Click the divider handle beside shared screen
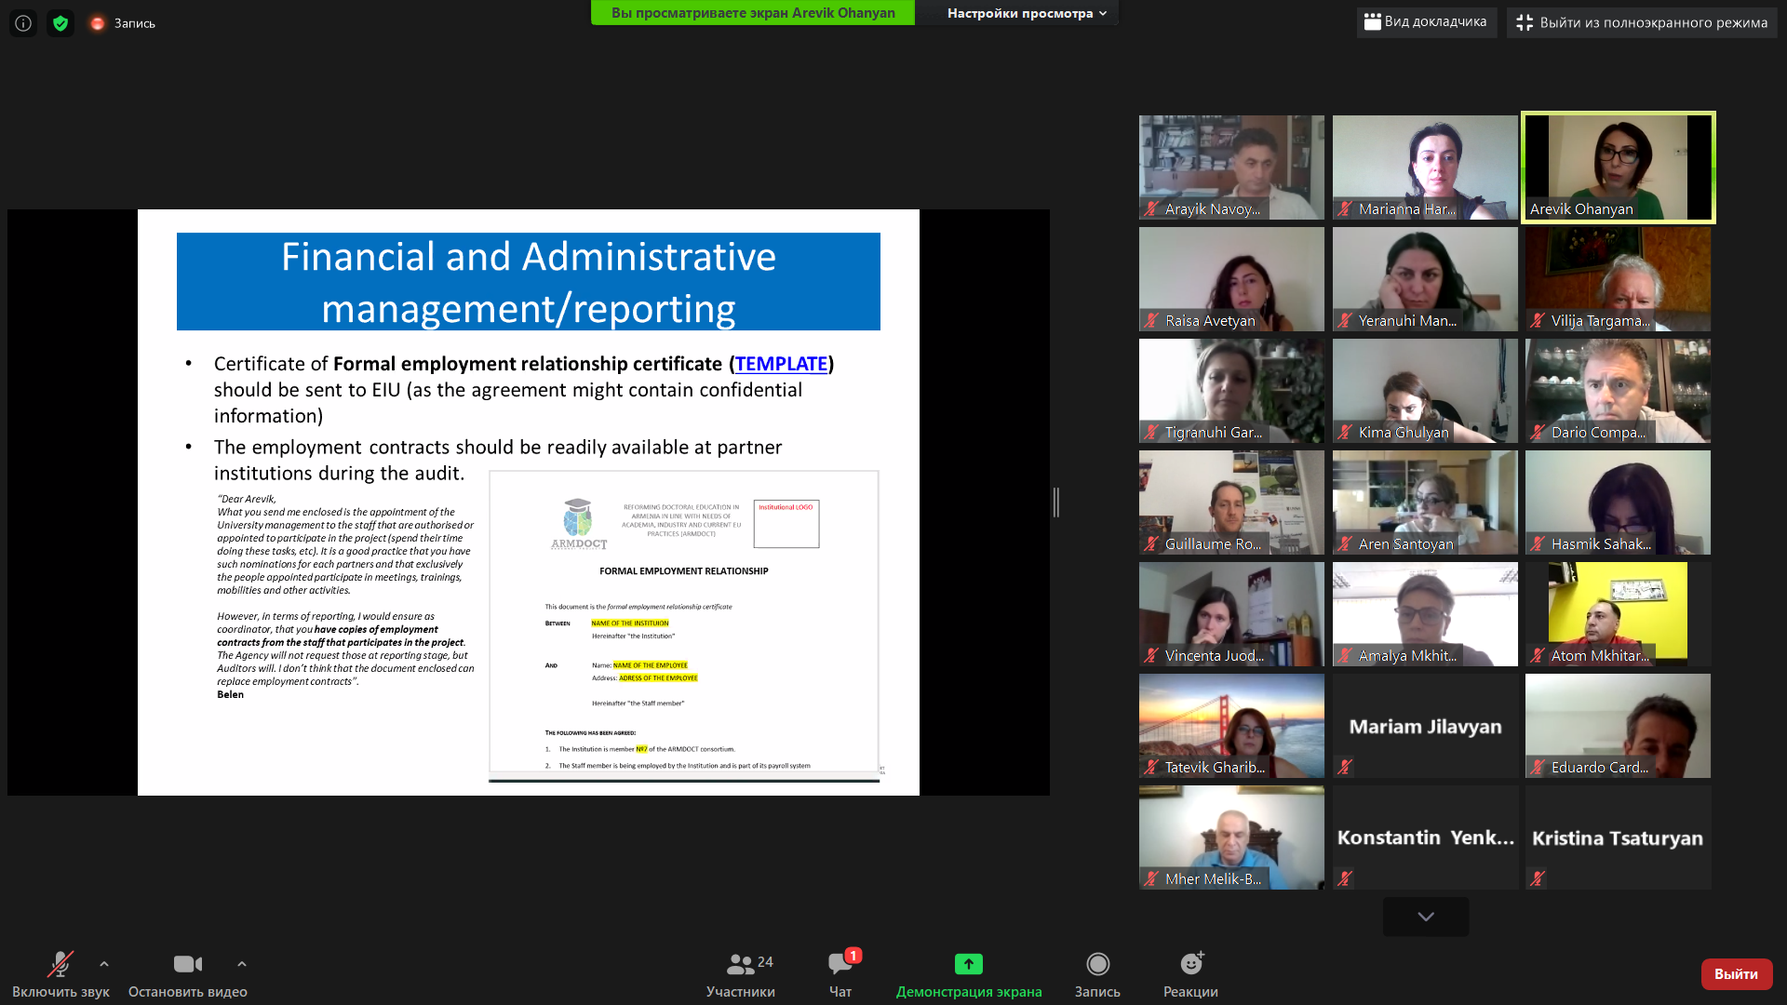Screen dimensions: 1787x1005 [1056, 502]
